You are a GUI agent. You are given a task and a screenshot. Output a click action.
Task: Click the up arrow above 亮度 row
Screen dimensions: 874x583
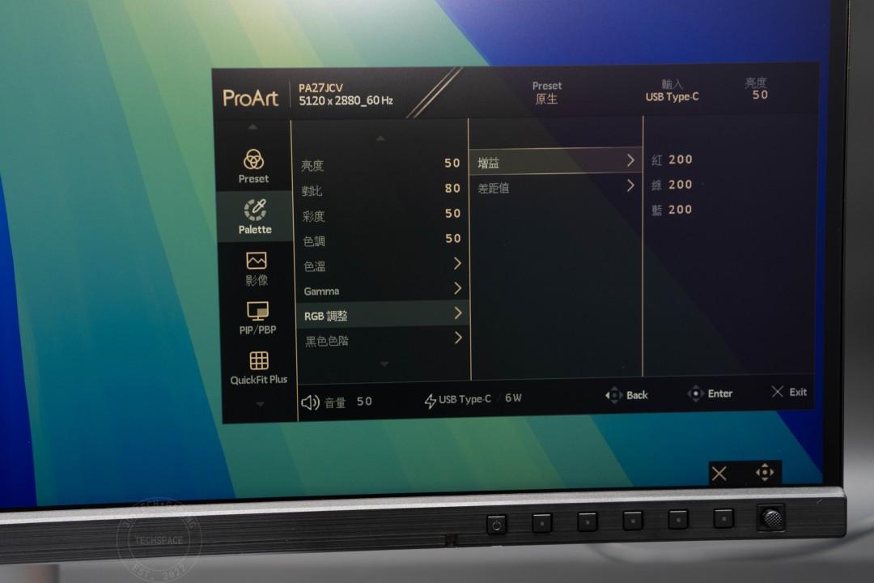(x=380, y=138)
